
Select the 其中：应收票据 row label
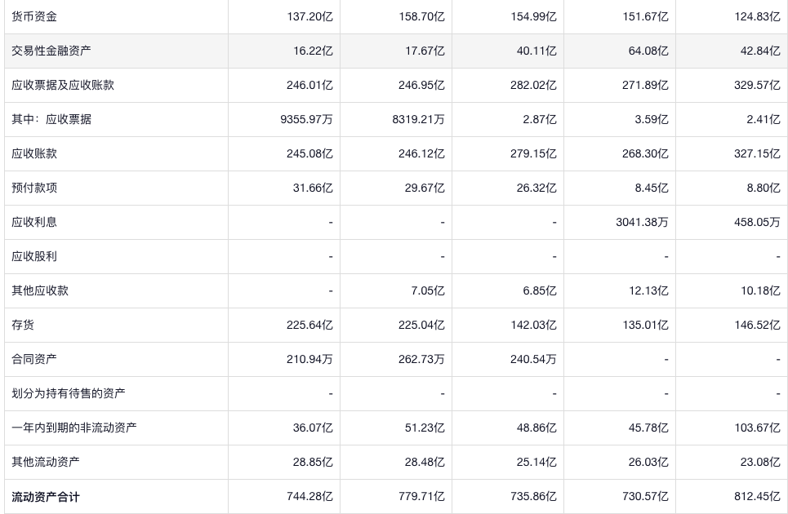pyautogui.click(x=51, y=119)
